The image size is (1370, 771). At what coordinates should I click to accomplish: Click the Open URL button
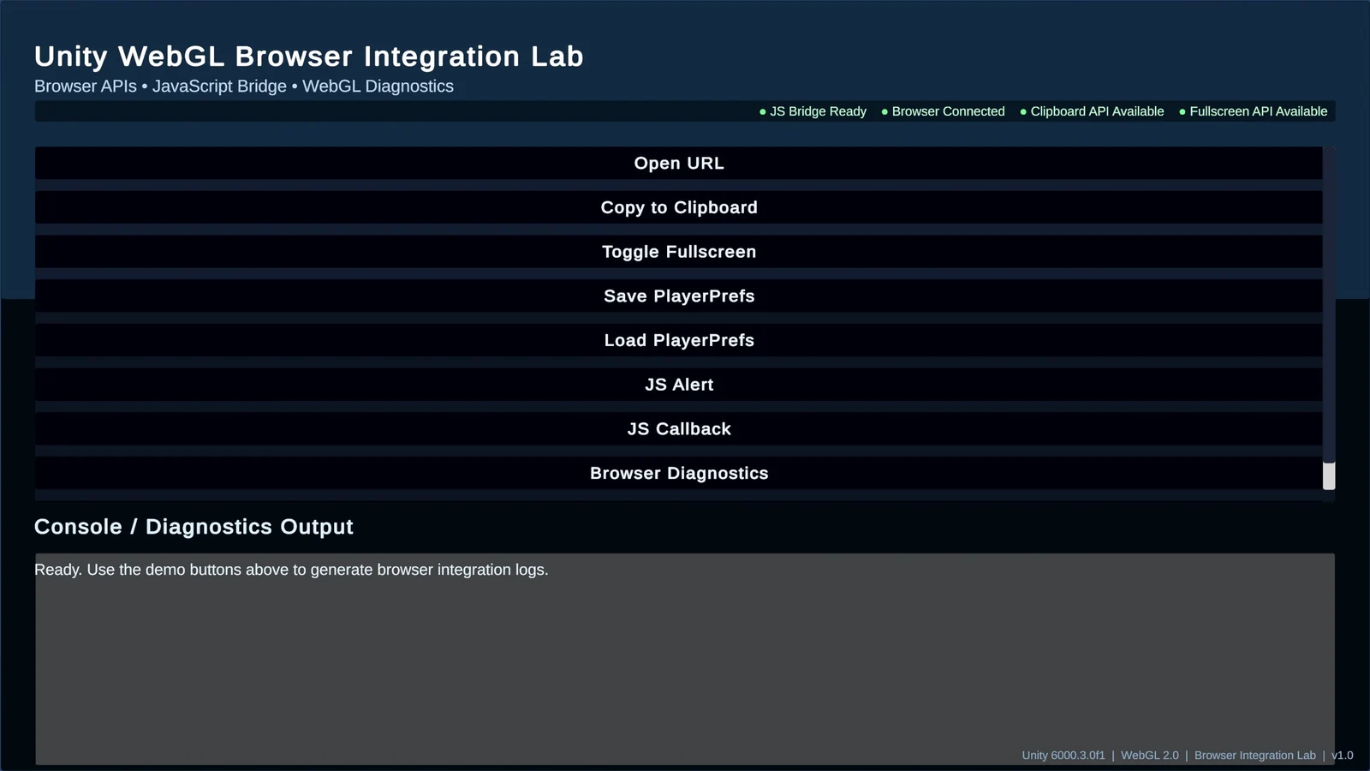(x=678, y=163)
